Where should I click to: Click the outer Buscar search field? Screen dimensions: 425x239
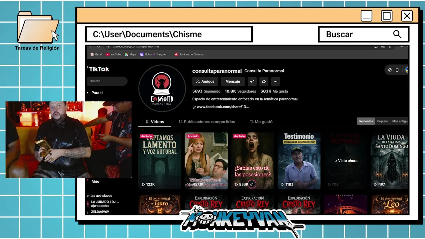(x=364, y=34)
